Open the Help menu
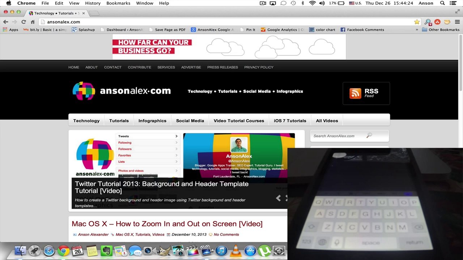The height and width of the screenshot is (260, 463). coord(164,3)
